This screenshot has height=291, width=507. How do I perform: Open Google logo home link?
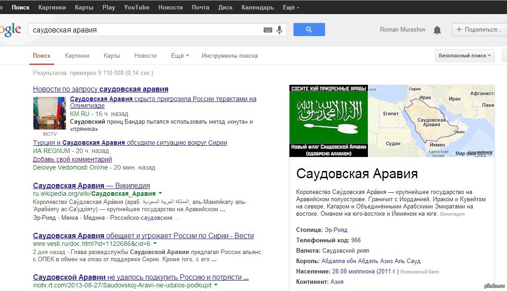[10, 30]
